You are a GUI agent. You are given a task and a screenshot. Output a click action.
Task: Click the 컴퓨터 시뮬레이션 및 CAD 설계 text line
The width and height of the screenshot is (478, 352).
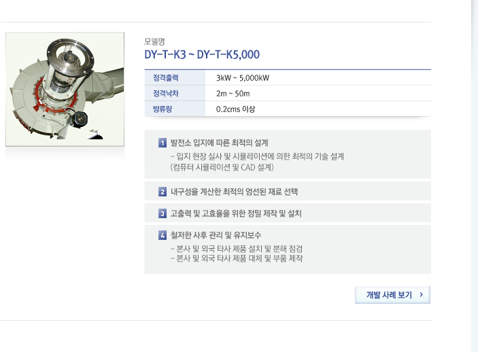tap(222, 167)
